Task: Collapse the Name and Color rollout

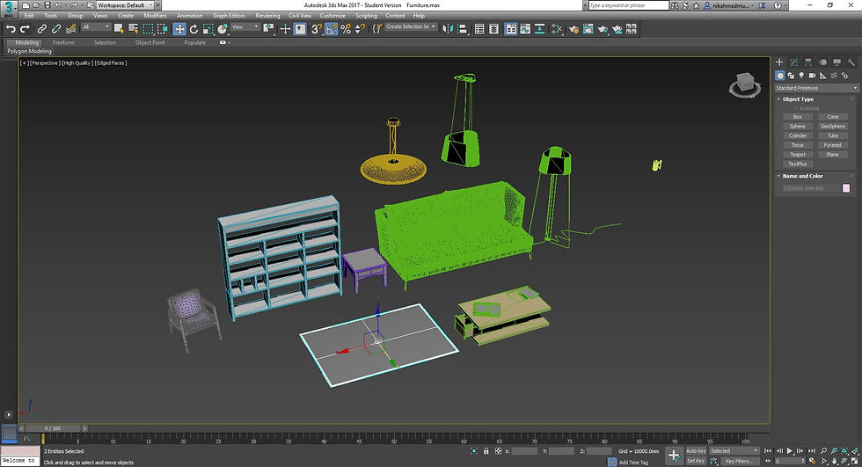Action: [x=802, y=176]
